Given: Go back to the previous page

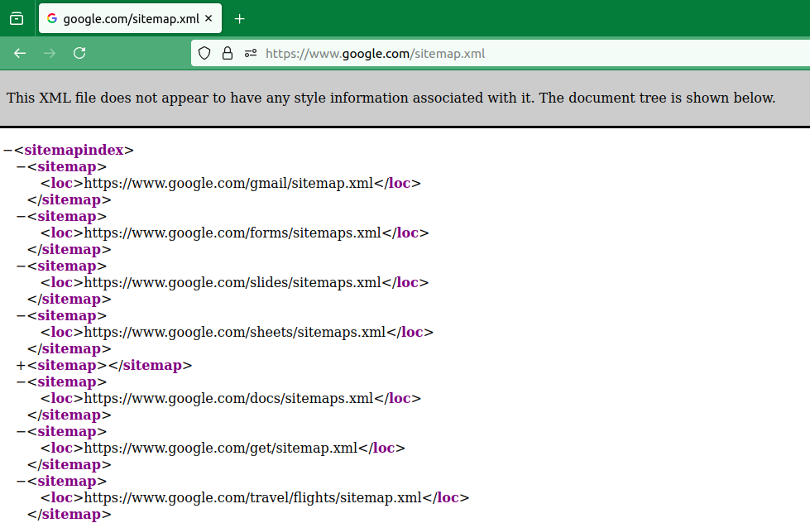Looking at the screenshot, I should 20,53.
